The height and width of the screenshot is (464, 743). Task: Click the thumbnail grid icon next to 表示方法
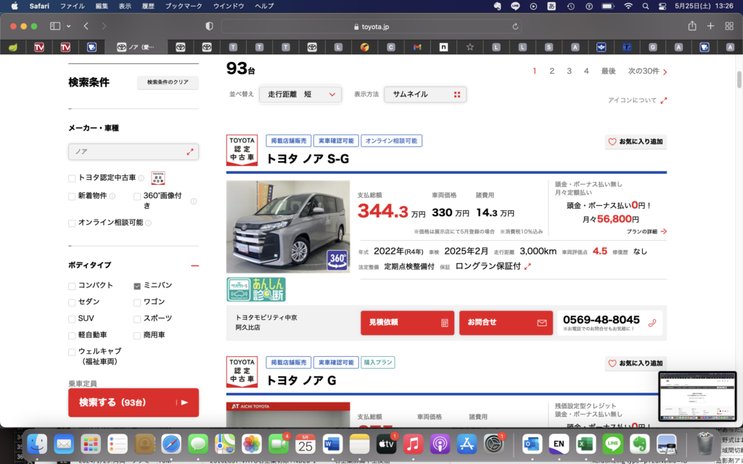pyautogui.click(x=457, y=94)
